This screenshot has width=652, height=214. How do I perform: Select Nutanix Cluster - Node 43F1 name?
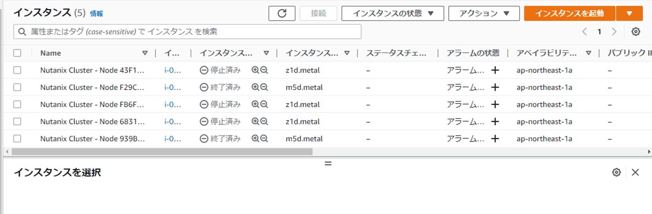click(x=92, y=70)
